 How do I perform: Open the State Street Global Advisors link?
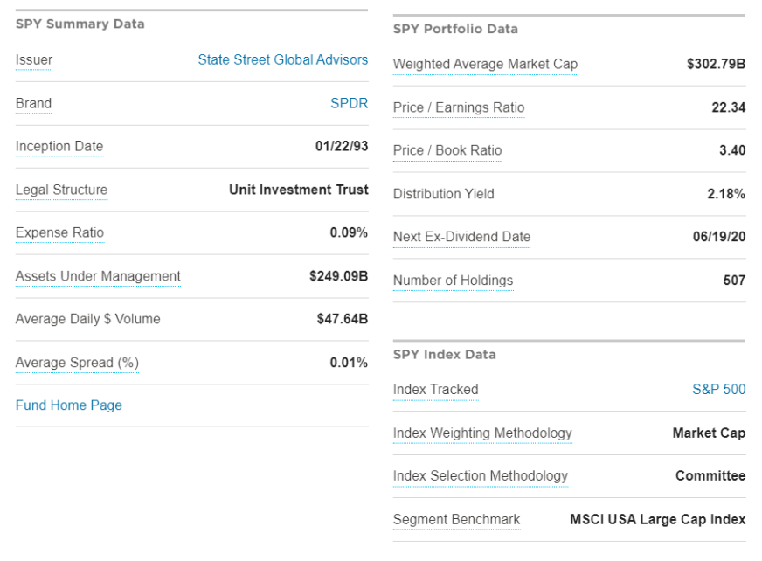[282, 60]
